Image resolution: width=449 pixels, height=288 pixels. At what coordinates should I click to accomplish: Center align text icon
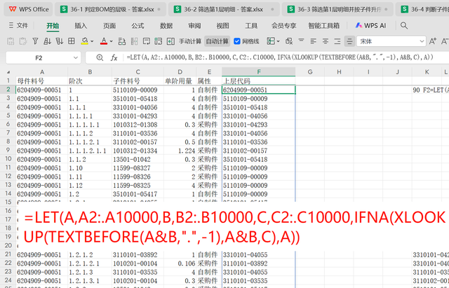[x=326, y=41]
